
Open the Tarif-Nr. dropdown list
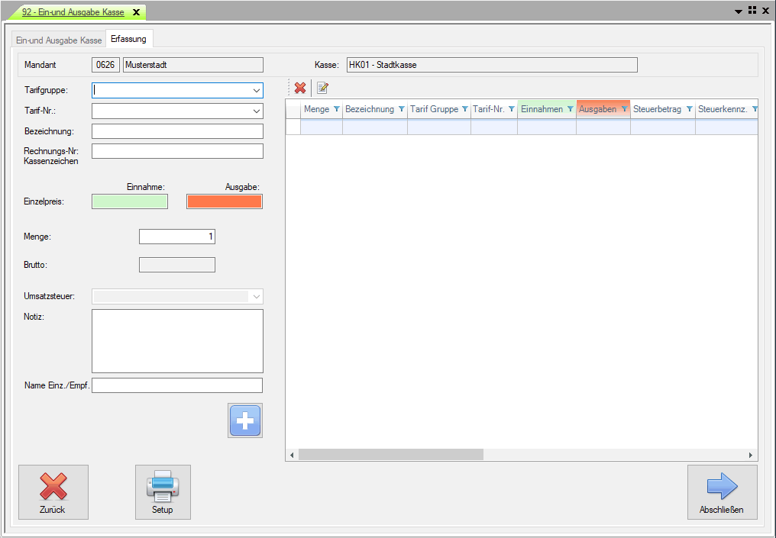(x=256, y=111)
